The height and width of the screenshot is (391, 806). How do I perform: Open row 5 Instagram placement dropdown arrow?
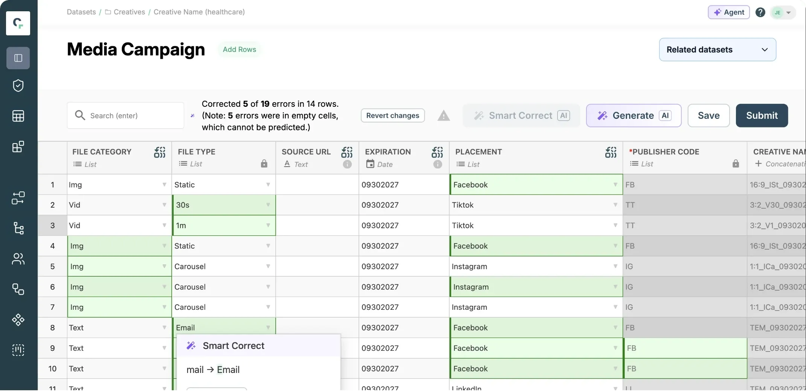click(615, 267)
